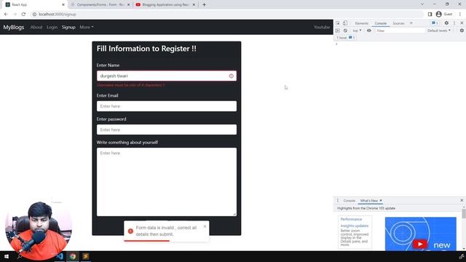The image size is (466, 262).
Task: Focus the Enter Email input field
Action: point(167,106)
